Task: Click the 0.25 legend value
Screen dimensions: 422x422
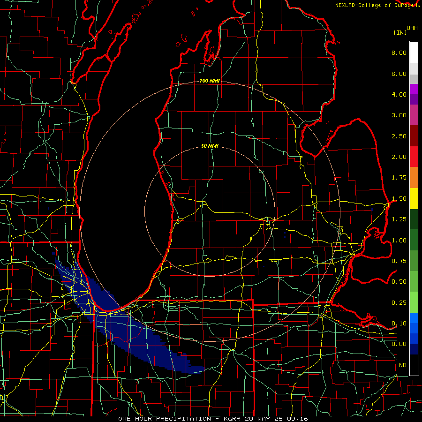Action: (399, 303)
